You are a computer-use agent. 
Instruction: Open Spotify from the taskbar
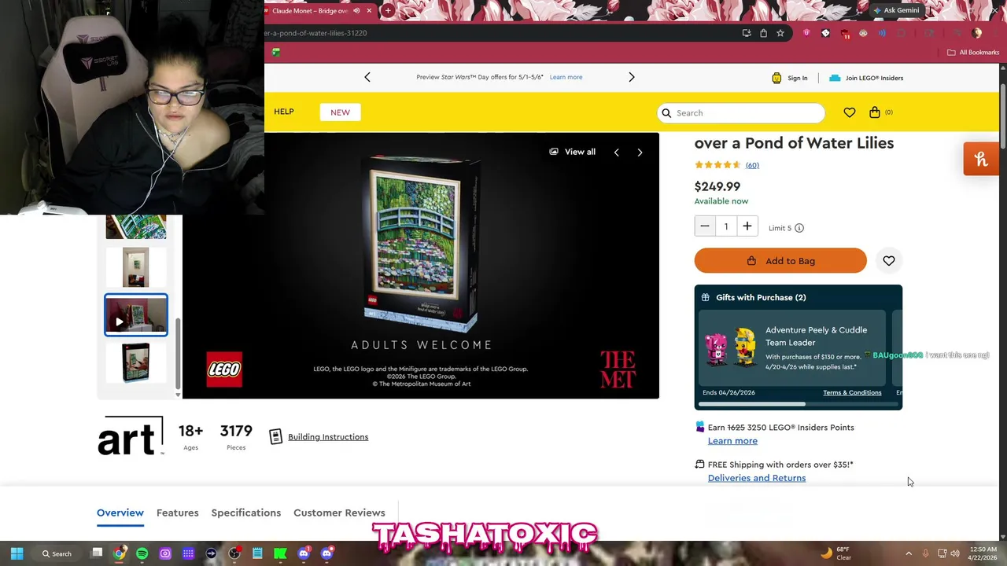pyautogui.click(x=142, y=553)
